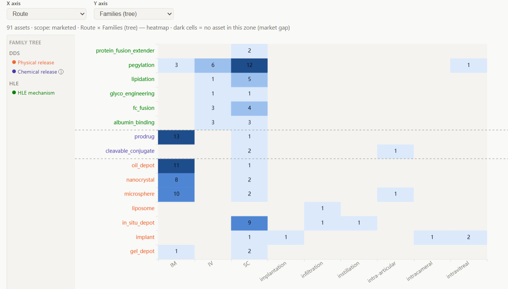
Task: Click the liposome infiltration cell showing 1
Action: [x=323, y=209]
